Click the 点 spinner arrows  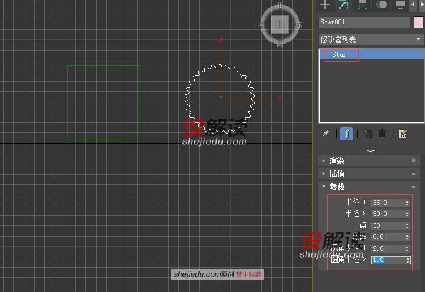coord(407,225)
